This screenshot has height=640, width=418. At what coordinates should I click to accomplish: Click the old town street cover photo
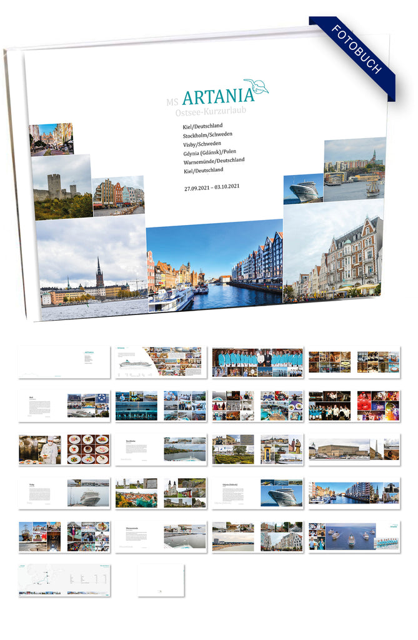pyautogui.click(x=51, y=139)
